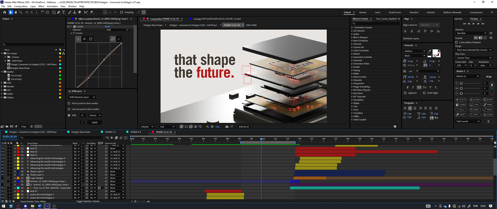Open the Full resolution dropdown
The height and width of the screenshot is (209, 497).
(x=167, y=127)
